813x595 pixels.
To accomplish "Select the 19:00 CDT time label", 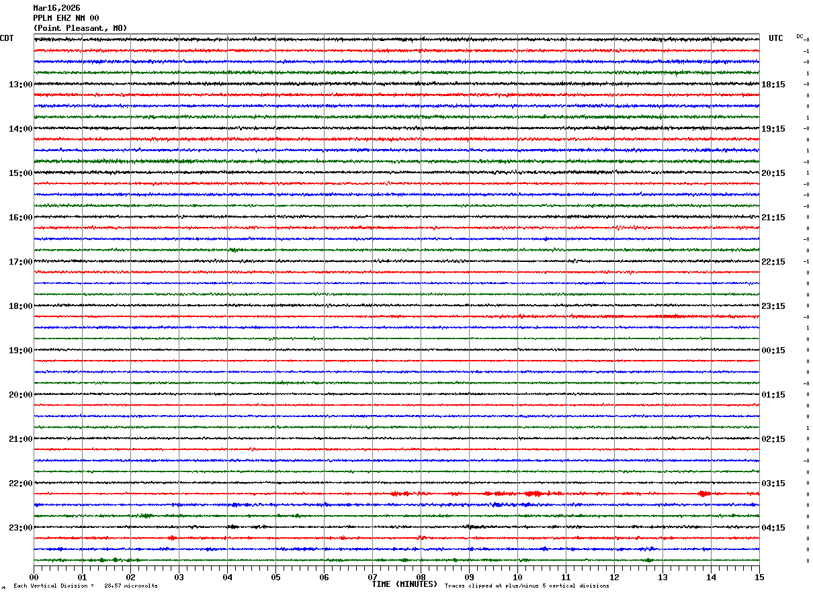I will (20, 351).
